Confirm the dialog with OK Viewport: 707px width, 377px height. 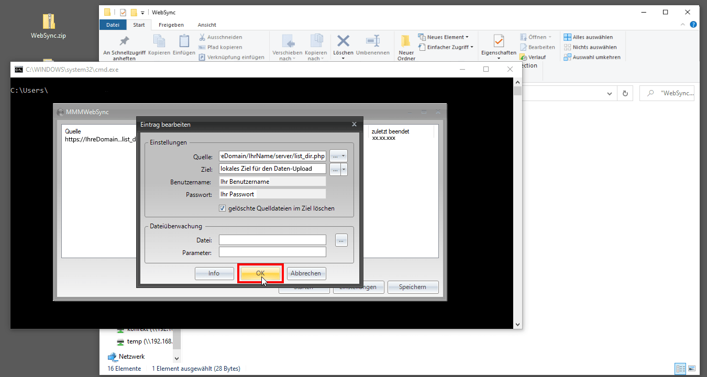(260, 273)
